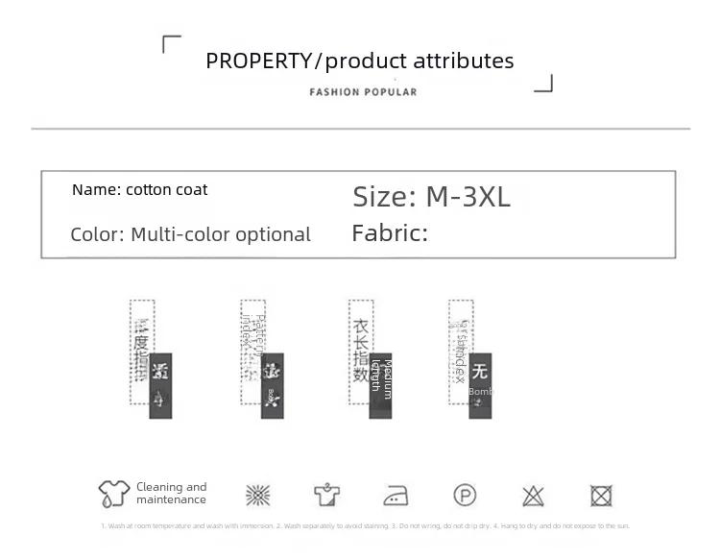This screenshot has width=720, height=559.
Task: Click the washing instructions fine print line
Action: click(365, 526)
